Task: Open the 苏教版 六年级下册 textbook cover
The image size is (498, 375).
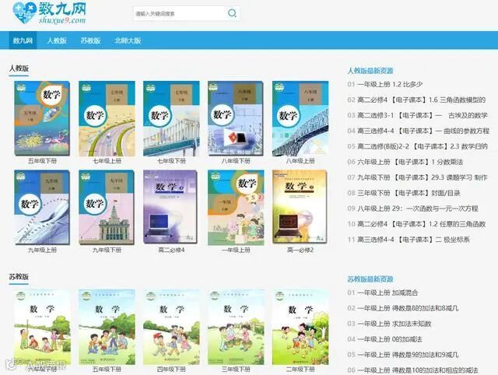Action: [42, 327]
